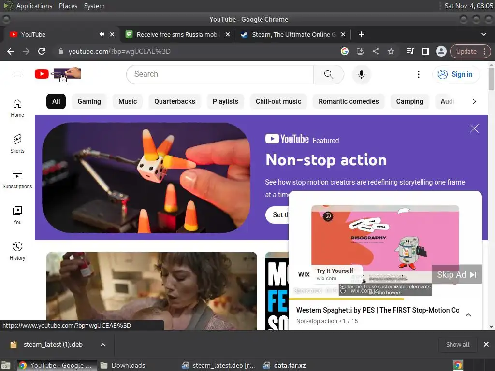Open the Chrome profile avatar
Image resolution: width=495 pixels, height=371 pixels.
point(441,51)
